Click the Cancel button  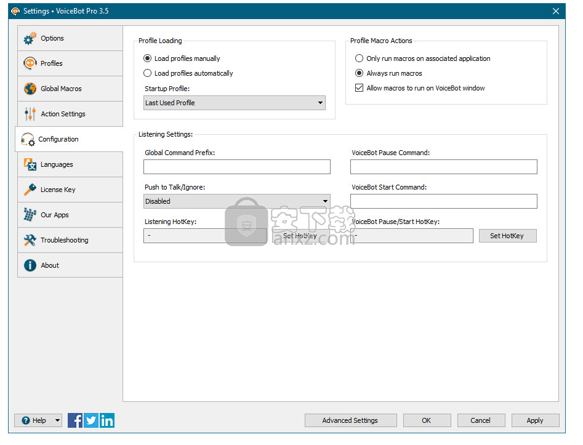pos(481,420)
